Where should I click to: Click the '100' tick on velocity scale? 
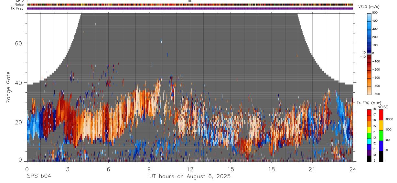(375, 45)
